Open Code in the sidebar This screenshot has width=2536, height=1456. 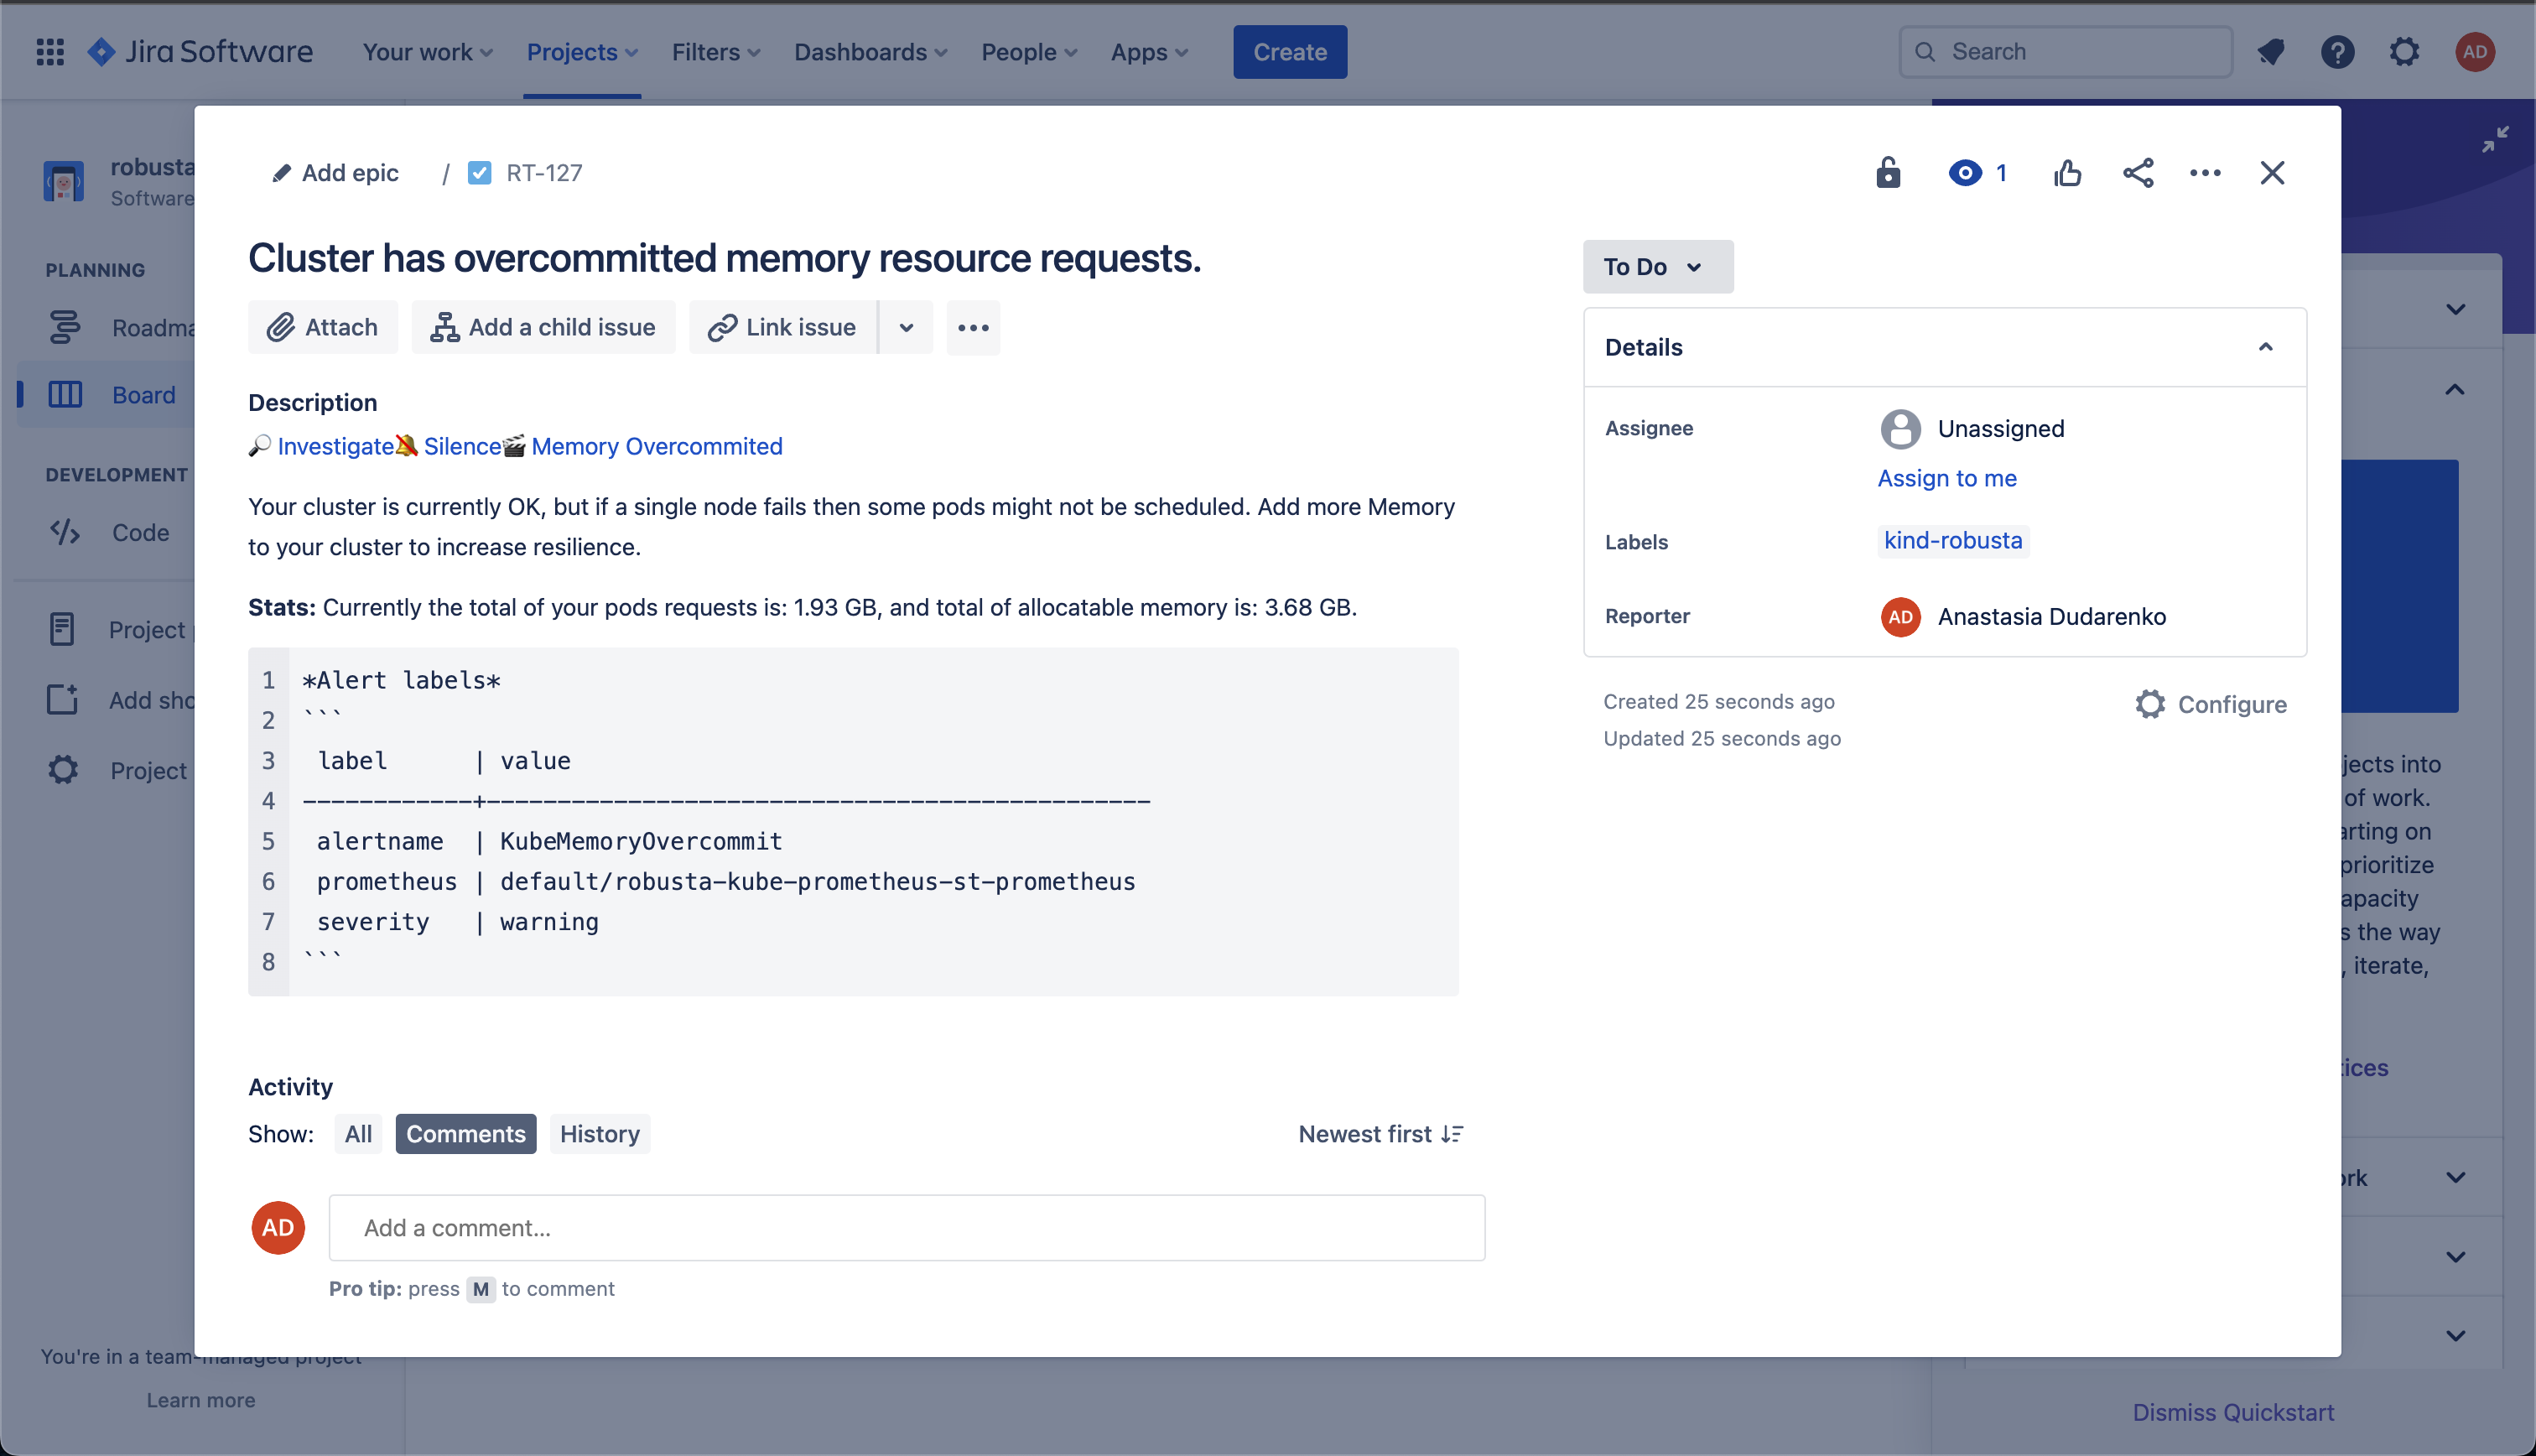[x=107, y=532]
